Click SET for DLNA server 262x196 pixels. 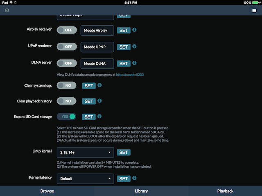point(124,64)
